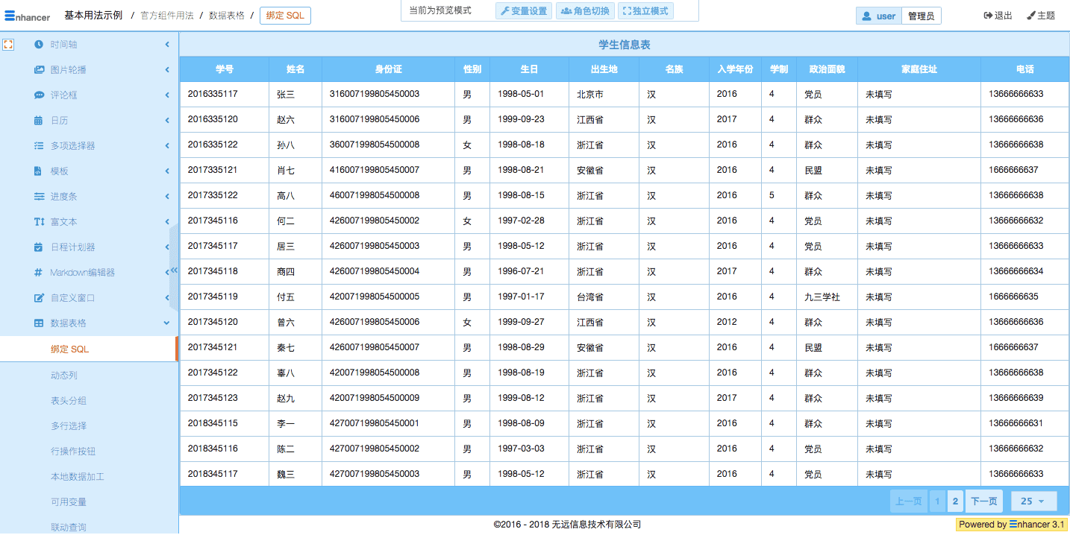This screenshot has height=535, width=1070.
Task: Open the page size 25 dropdown
Action: pyautogui.click(x=1033, y=501)
